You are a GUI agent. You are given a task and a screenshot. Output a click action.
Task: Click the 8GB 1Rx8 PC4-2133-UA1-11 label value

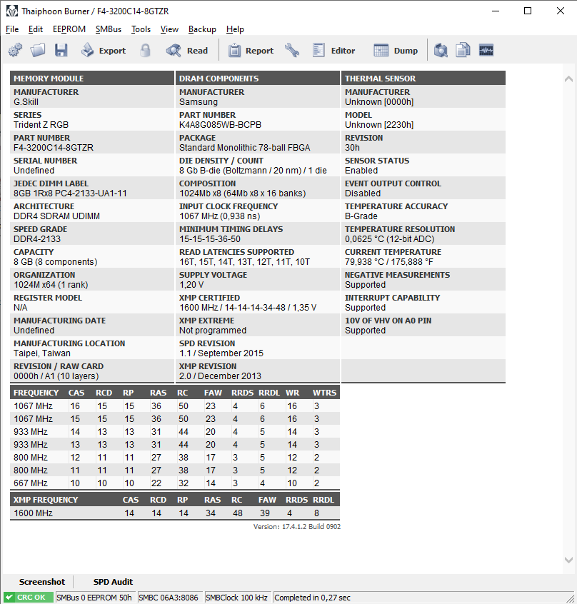click(x=70, y=193)
